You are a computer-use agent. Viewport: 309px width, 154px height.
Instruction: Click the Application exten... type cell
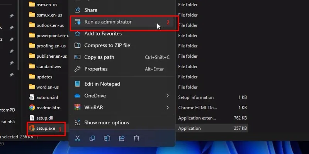coord(197,118)
